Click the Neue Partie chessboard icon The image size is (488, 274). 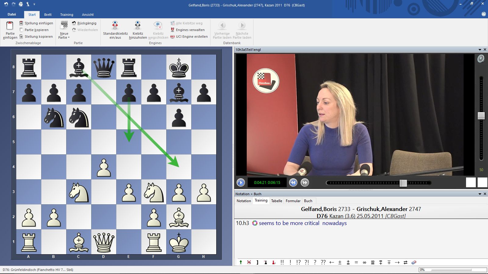click(64, 25)
